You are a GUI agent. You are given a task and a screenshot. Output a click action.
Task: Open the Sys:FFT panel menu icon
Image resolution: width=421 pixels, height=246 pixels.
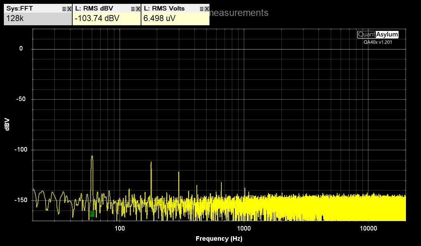64,9
